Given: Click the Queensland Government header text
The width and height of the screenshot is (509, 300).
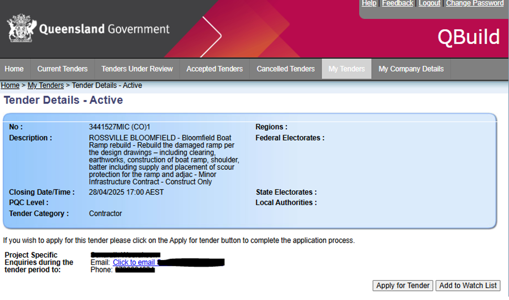Looking at the screenshot, I should [x=104, y=29].
